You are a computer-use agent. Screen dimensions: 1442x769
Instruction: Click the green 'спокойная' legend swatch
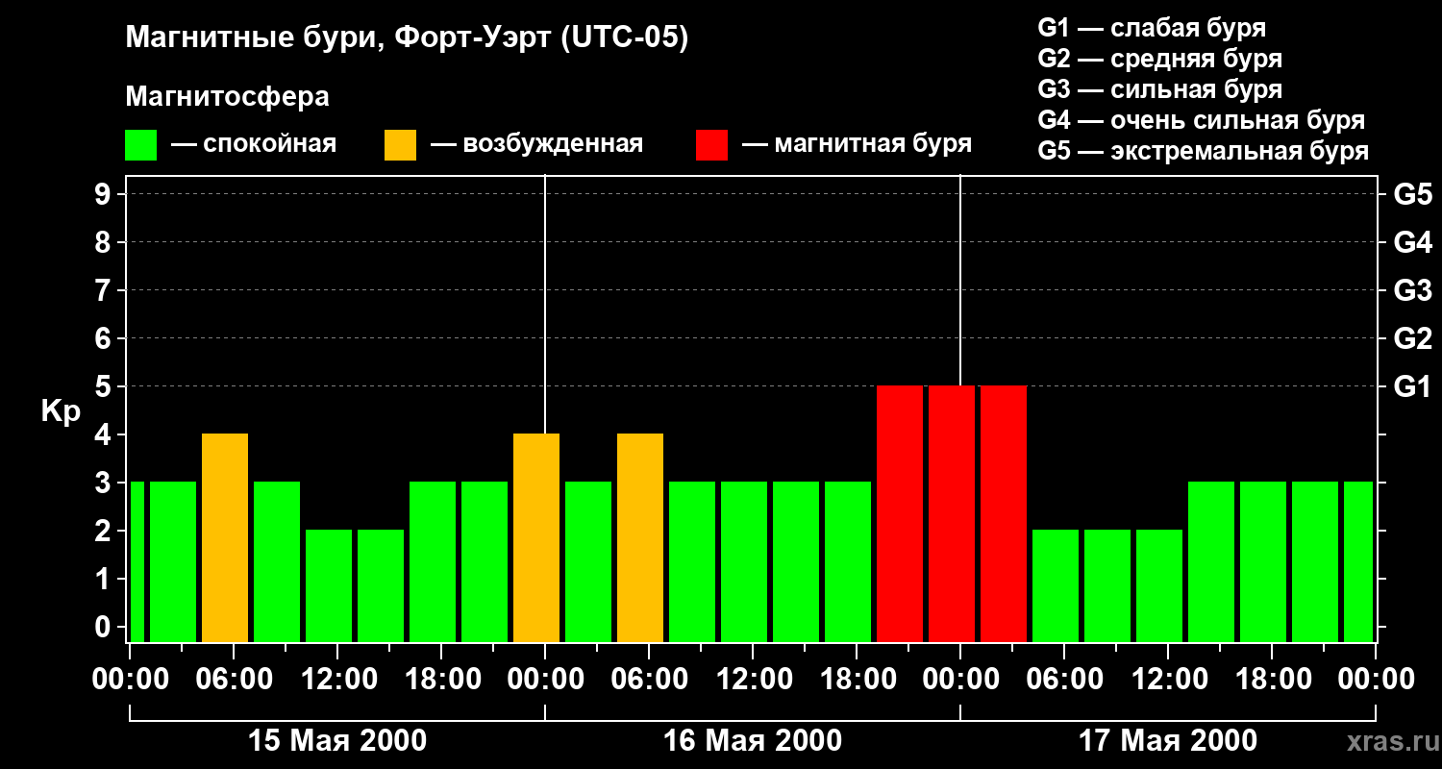(x=140, y=145)
